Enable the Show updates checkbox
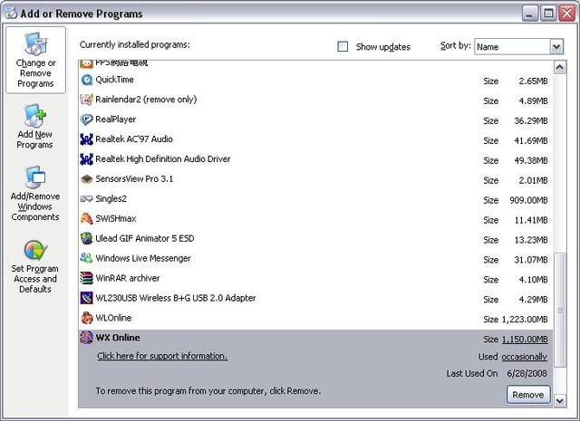The width and height of the screenshot is (580, 421). (343, 46)
